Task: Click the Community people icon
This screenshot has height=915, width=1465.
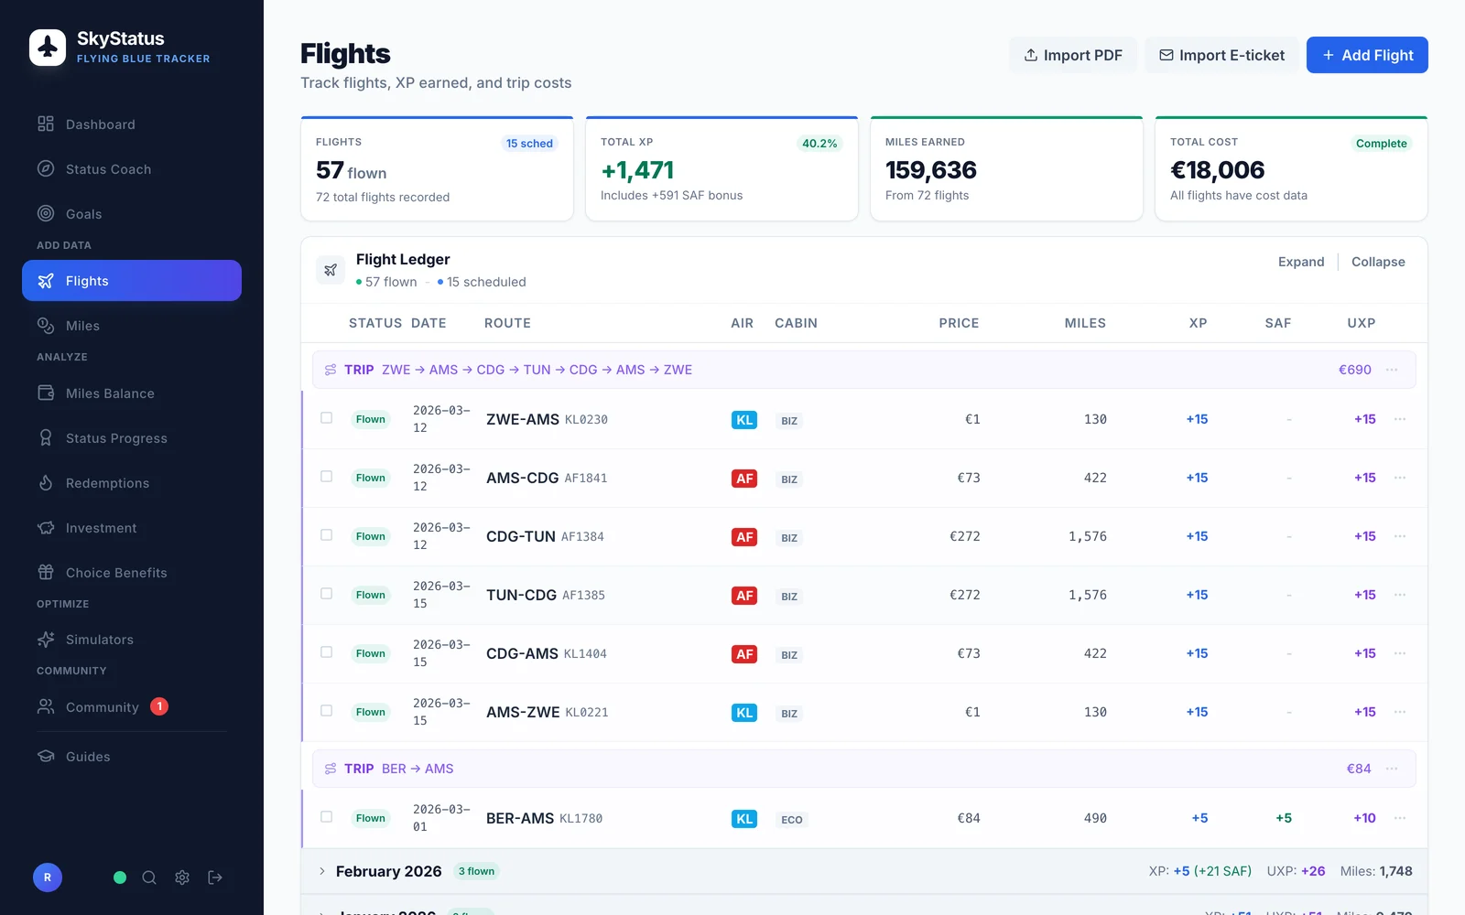Action: [46, 706]
